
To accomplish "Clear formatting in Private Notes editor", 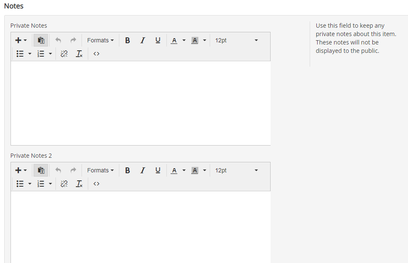I will point(79,54).
